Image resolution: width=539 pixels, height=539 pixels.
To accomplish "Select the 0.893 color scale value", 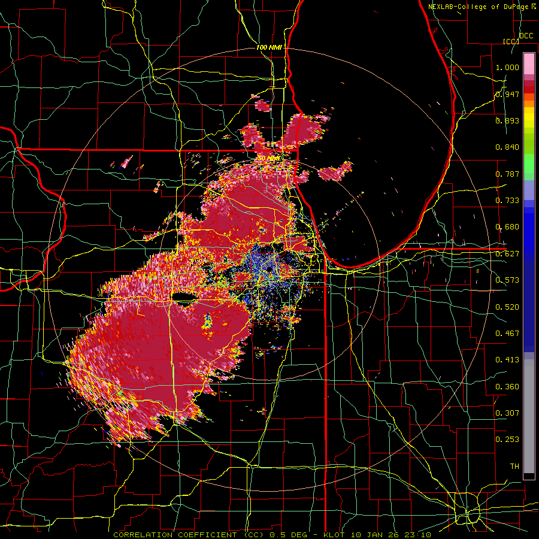I will (507, 120).
